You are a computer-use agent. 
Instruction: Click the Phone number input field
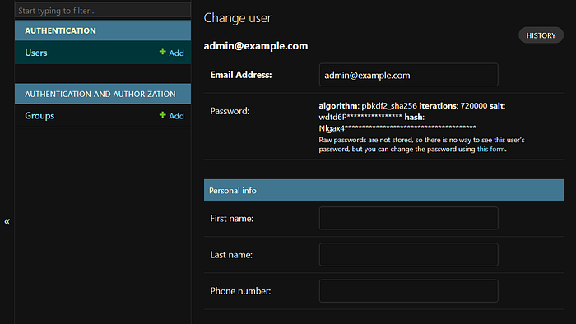(x=408, y=291)
